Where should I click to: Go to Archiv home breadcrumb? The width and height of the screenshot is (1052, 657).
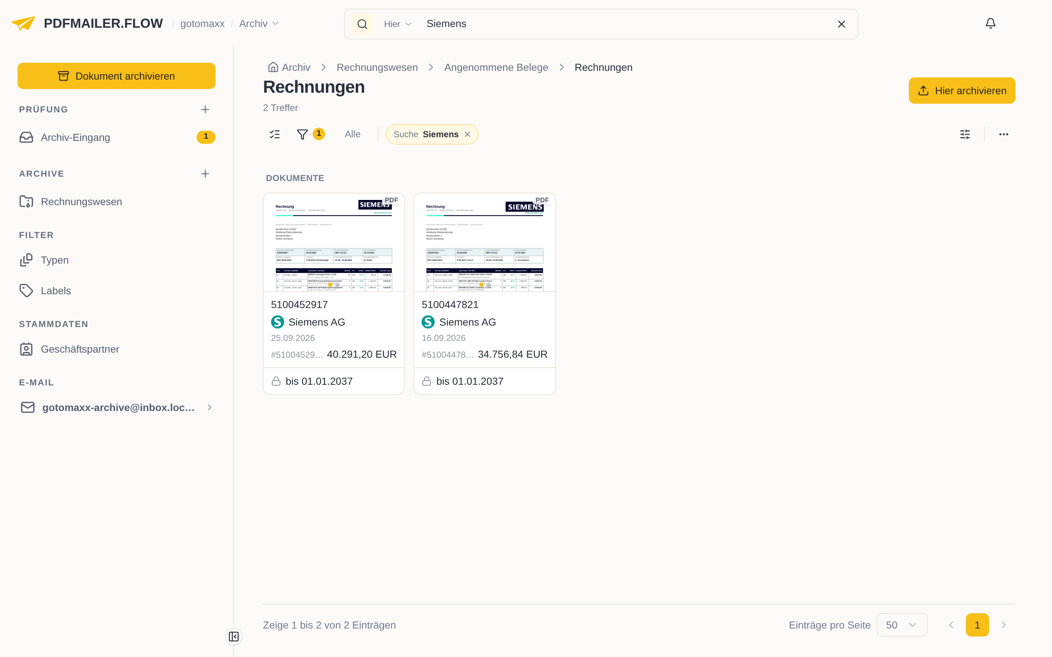point(289,68)
